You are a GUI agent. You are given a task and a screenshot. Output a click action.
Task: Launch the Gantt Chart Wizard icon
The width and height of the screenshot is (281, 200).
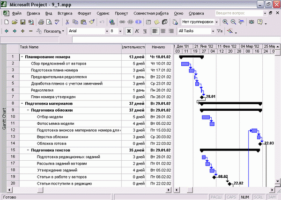230,31
